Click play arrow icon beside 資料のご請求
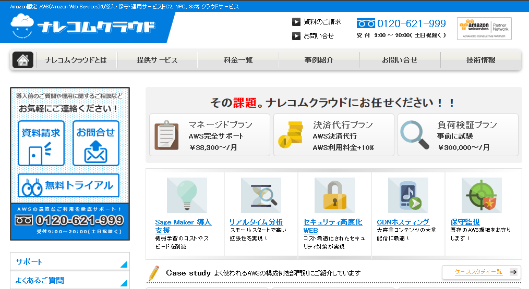 [x=296, y=22]
